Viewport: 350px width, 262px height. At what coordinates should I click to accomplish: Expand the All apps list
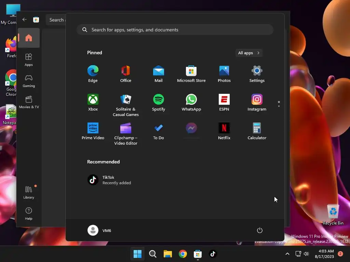(249, 53)
